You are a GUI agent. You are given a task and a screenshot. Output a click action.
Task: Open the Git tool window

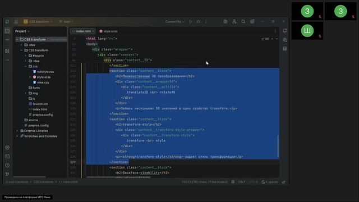(x=7, y=174)
